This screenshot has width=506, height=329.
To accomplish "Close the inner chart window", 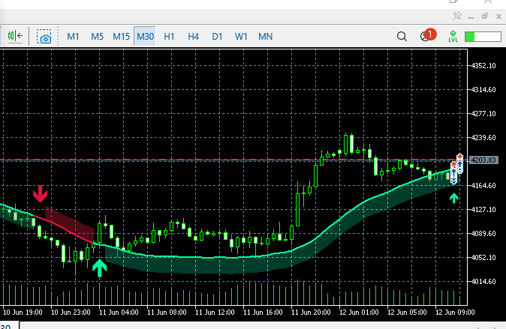I will point(498,16).
